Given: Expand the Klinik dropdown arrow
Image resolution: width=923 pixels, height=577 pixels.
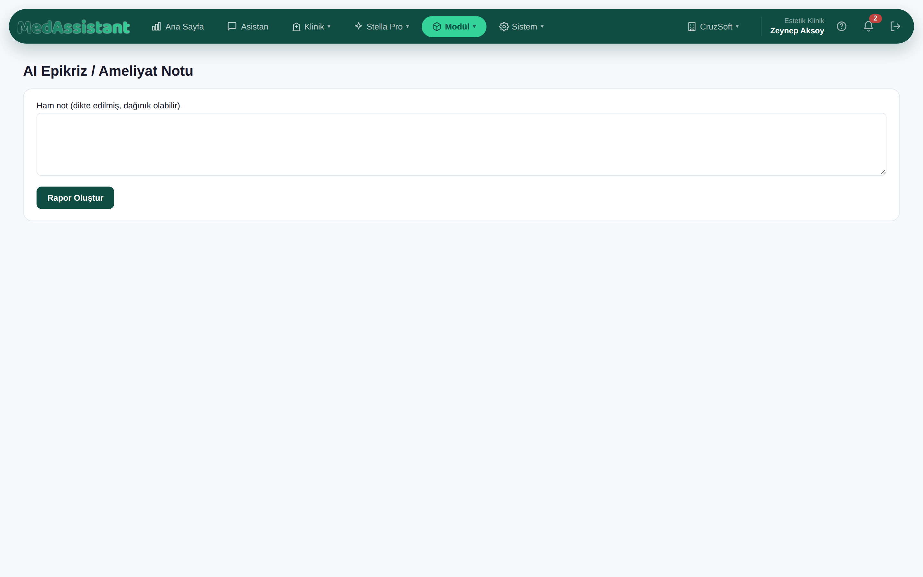Looking at the screenshot, I should tap(329, 26).
